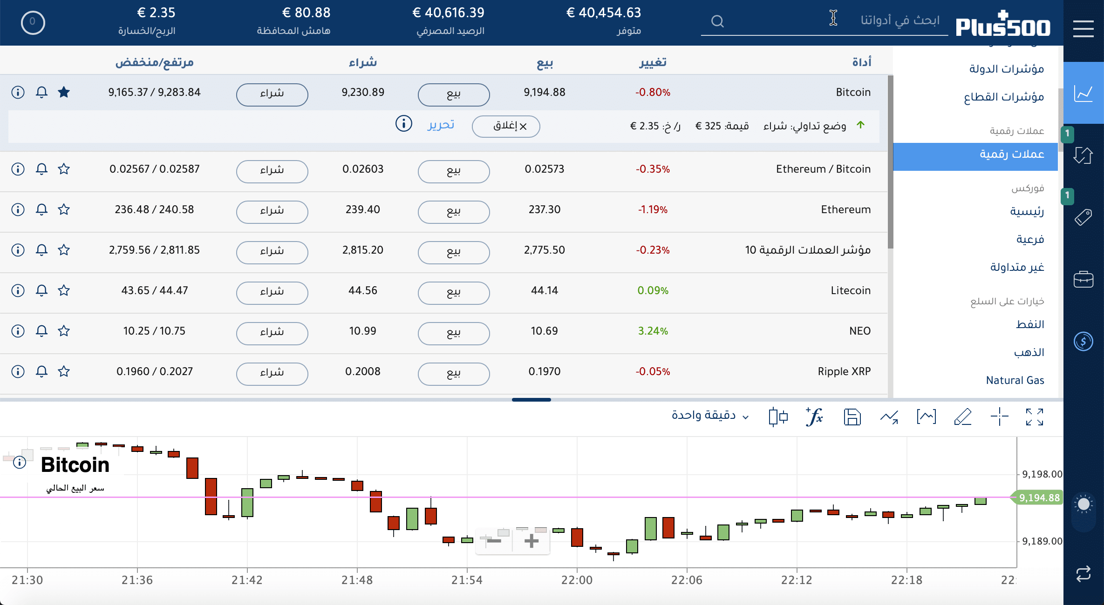Click the Plus500 logo
Image resolution: width=1104 pixels, height=605 pixels.
[x=1003, y=23]
